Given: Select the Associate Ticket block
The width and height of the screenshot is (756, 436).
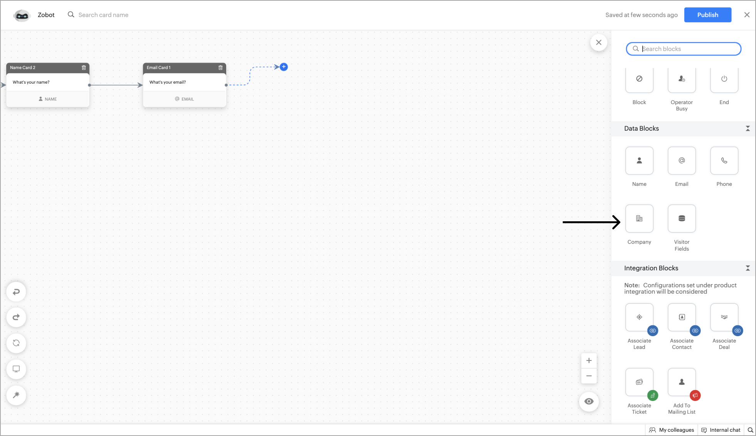Looking at the screenshot, I should pos(639,382).
